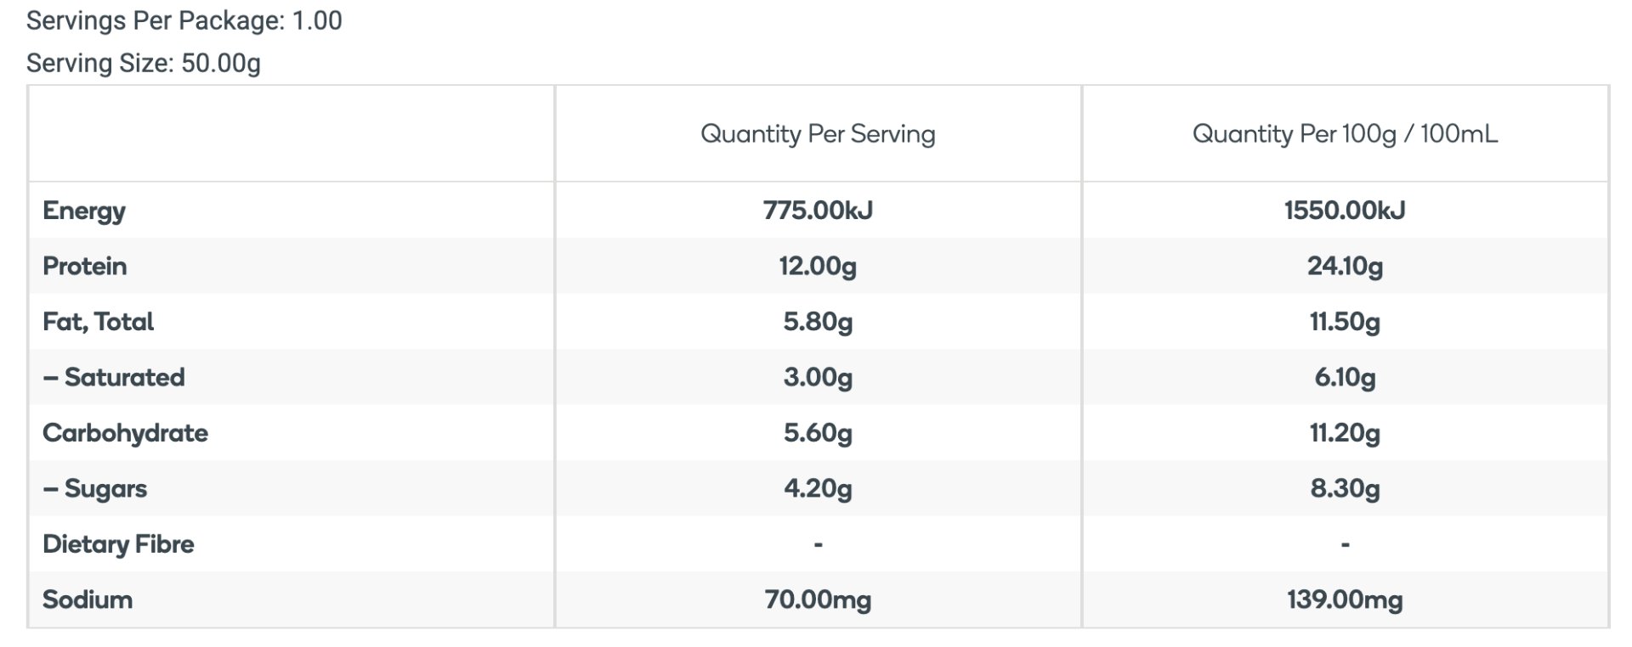Click the Saturated row label
The height and width of the screenshot is (647, 1632).
[114, 377]
